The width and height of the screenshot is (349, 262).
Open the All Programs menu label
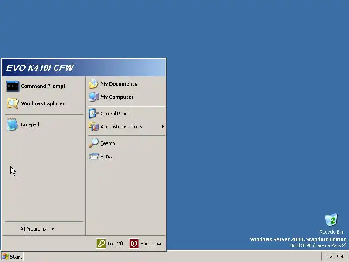pyautogui.click(x=33, y=229)
